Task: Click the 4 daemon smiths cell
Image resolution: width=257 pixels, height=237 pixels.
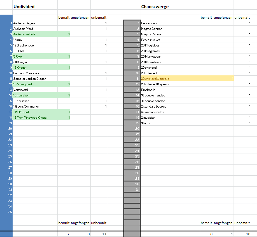Action: pos(170,112)
